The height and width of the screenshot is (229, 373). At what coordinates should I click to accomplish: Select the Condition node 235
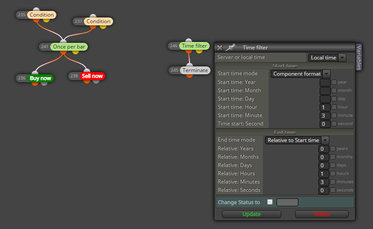(x=41, y=15)
